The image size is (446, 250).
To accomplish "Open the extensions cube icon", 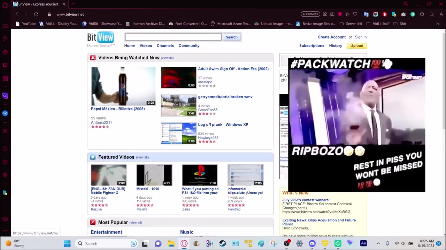I will [422, 14].
